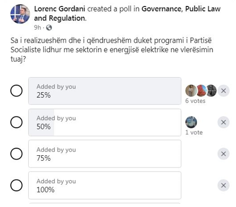View the 6 votes voter list
Image resolution: width=236 pixels, height=207 pixels.
coord(195,101)
